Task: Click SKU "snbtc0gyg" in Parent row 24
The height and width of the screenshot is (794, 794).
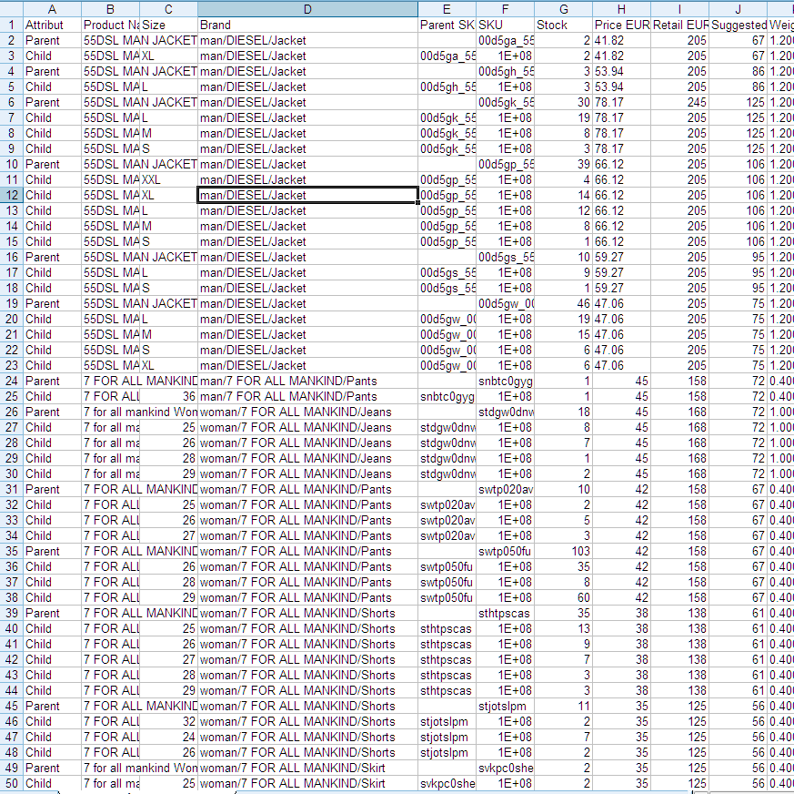Action: (506, 381)
